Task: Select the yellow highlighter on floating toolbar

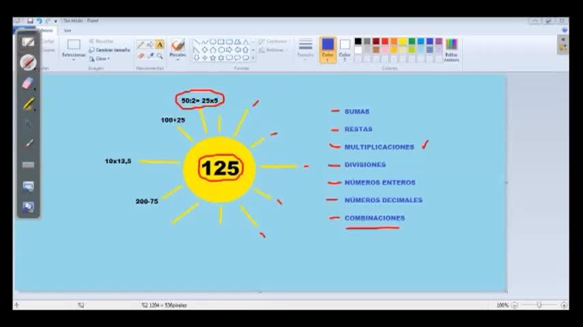Action: 28,104
